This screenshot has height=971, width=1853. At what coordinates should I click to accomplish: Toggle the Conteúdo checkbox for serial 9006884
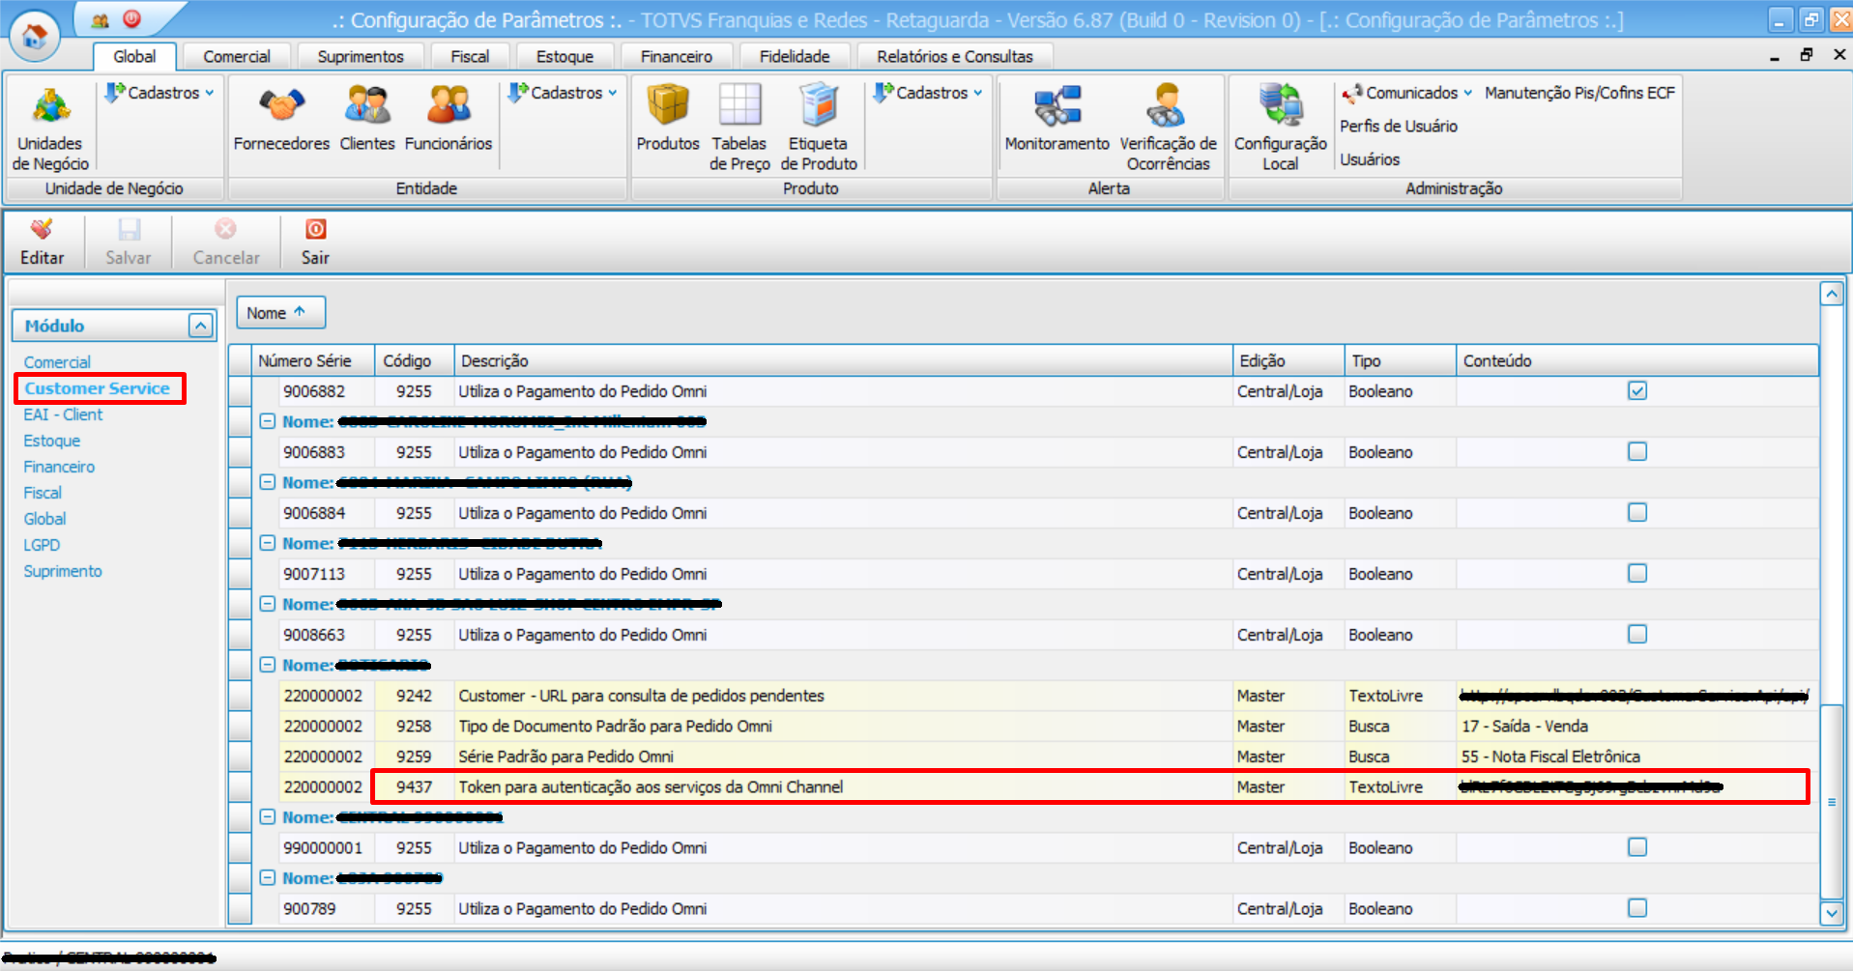(1637, 513)
